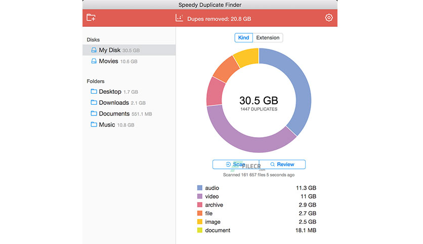
Task: Click the document size value '18.1 MB'
Action: pos(306,230)
